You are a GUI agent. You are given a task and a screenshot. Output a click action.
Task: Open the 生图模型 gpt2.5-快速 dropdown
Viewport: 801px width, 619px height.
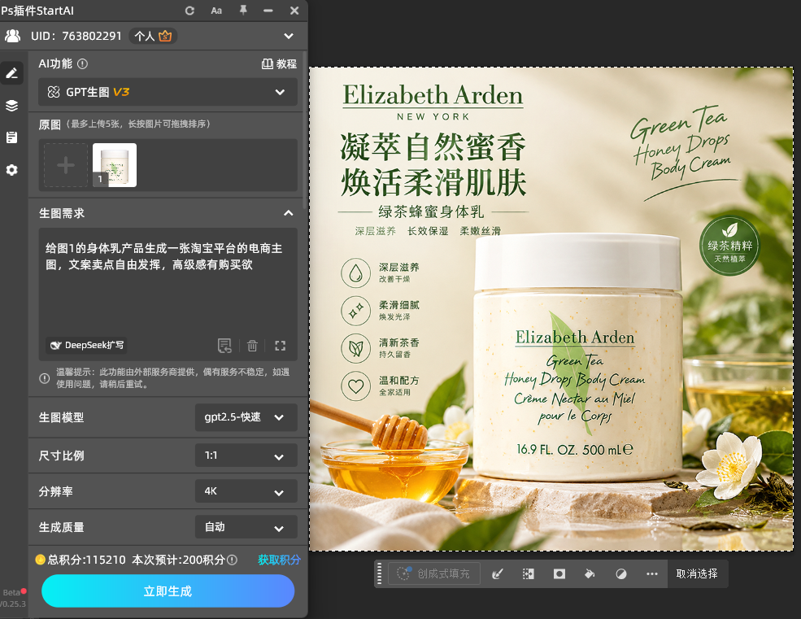point(246,417)
